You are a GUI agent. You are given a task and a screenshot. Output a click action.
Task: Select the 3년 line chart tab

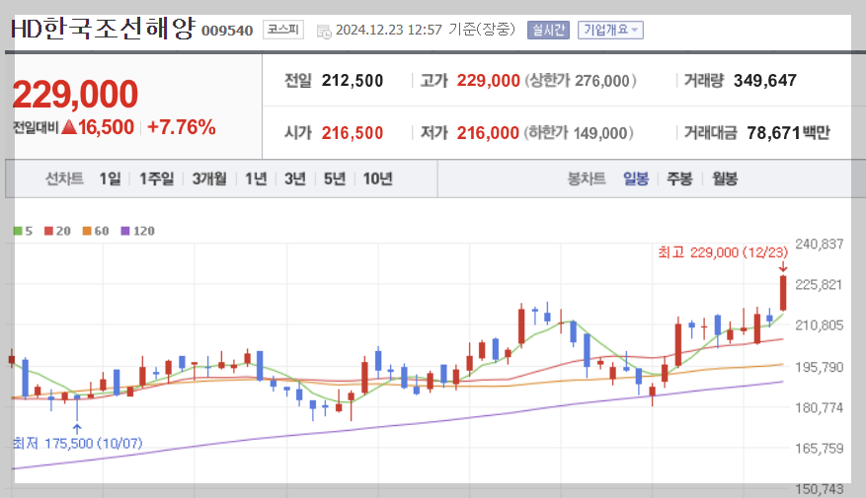pos(295,178)
